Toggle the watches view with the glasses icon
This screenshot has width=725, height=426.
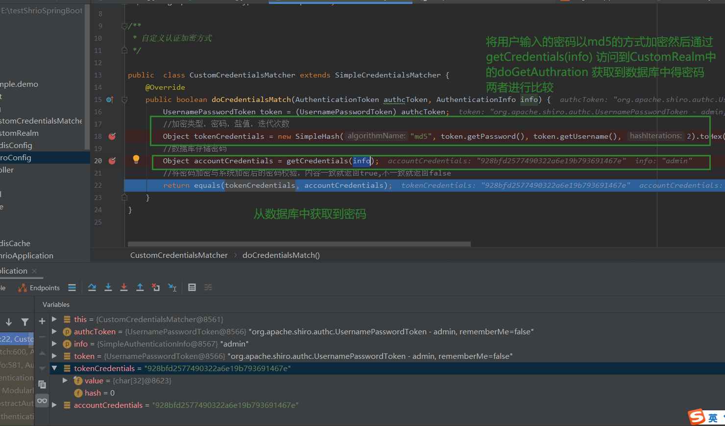point(42,401)
